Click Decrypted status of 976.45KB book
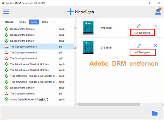This screenshot has width=164, height=120. click(x=142, y=52)
